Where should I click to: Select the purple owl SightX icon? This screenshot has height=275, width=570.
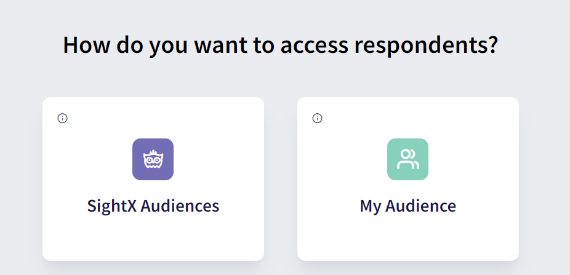tap(153, 159)
